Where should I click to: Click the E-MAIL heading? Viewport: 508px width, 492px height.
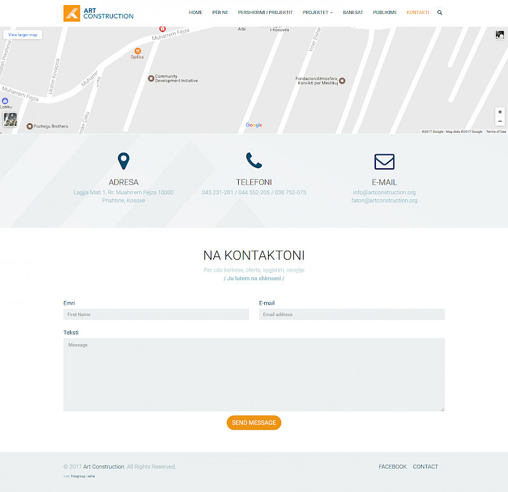384,182
